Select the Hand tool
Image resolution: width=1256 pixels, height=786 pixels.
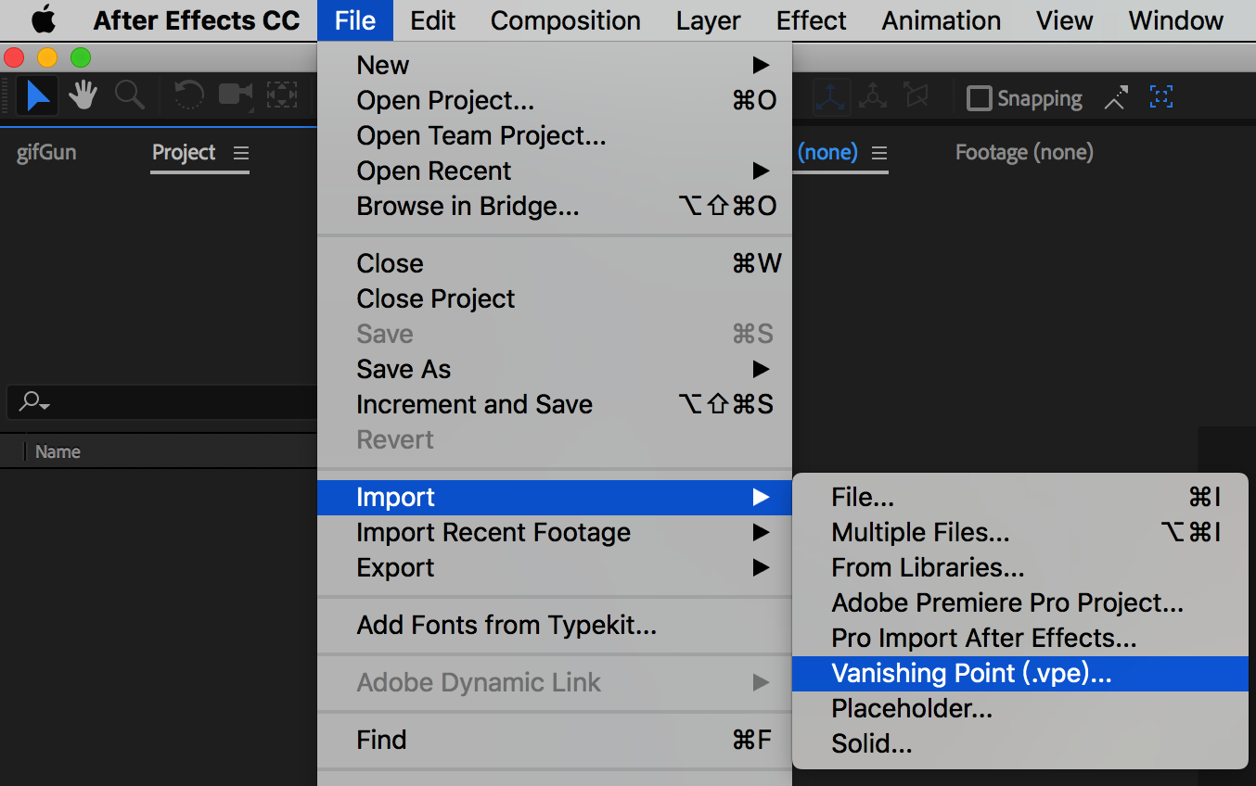click(x=83, y=95)
